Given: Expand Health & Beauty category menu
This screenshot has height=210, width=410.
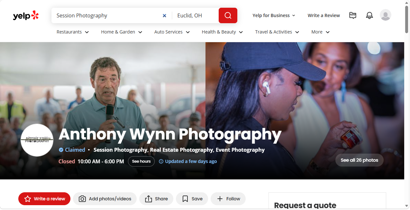Looking at the screenshot, I should click(222, 32).
